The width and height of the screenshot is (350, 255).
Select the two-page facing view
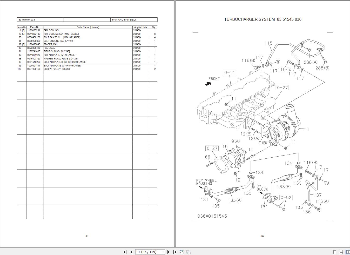click(x=347, y=252)
